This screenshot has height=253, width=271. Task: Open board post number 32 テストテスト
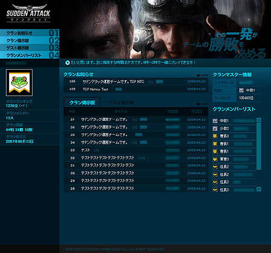tap(108, 158)
